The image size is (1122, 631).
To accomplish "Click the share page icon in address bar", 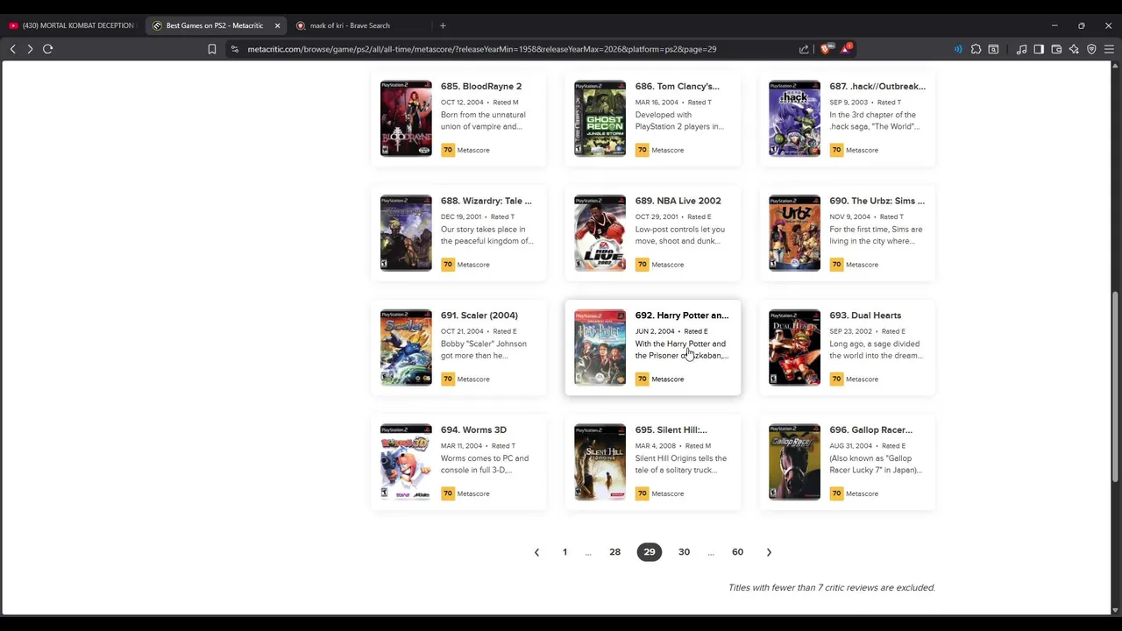I will pyautogui.click(x=804, y=49).
